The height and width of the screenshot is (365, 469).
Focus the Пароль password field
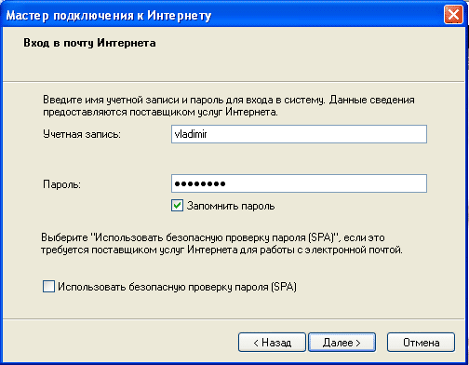[299, 183]
